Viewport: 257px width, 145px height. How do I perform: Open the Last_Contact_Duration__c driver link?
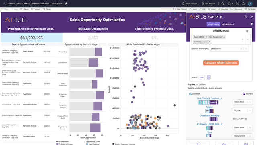(x=209, y=99)
